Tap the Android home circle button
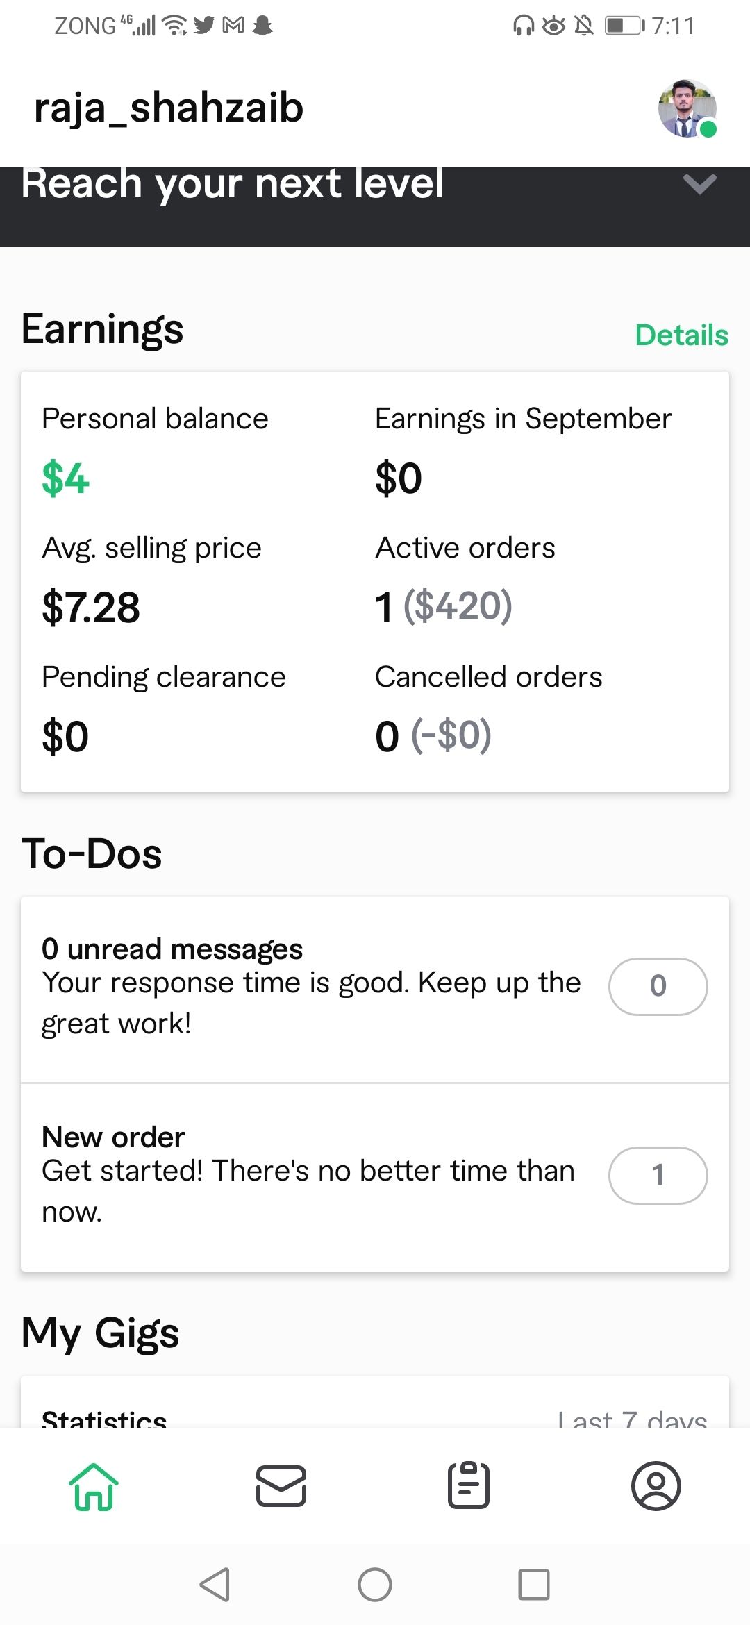 (x=375, y=1585)
